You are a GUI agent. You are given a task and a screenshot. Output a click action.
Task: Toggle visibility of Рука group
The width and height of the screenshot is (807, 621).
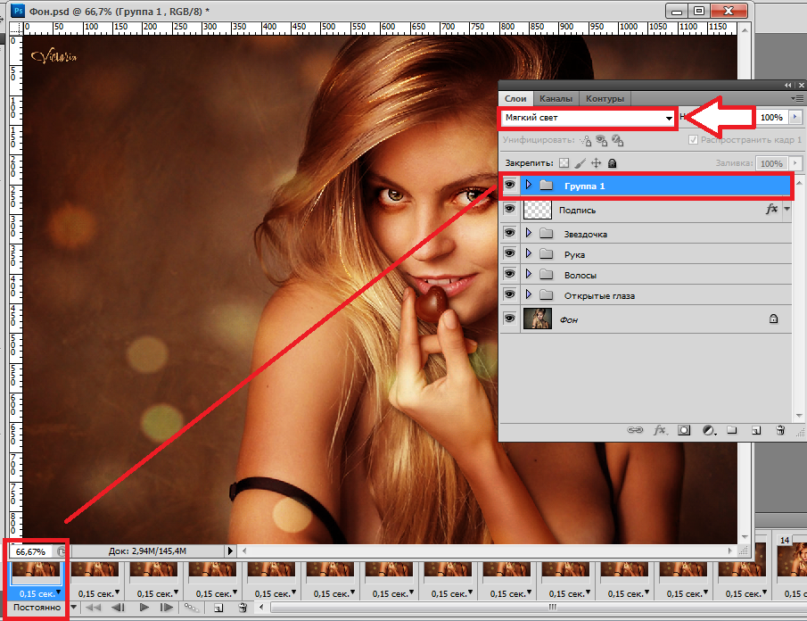(x=509, y=253)
